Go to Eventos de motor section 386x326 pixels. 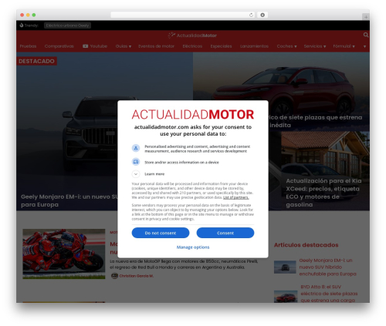click(x=156, y=46)
